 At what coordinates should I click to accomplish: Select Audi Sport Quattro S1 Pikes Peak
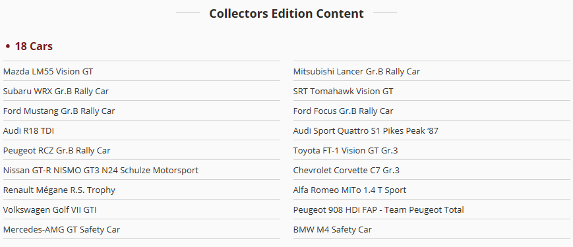coord(432,130)
